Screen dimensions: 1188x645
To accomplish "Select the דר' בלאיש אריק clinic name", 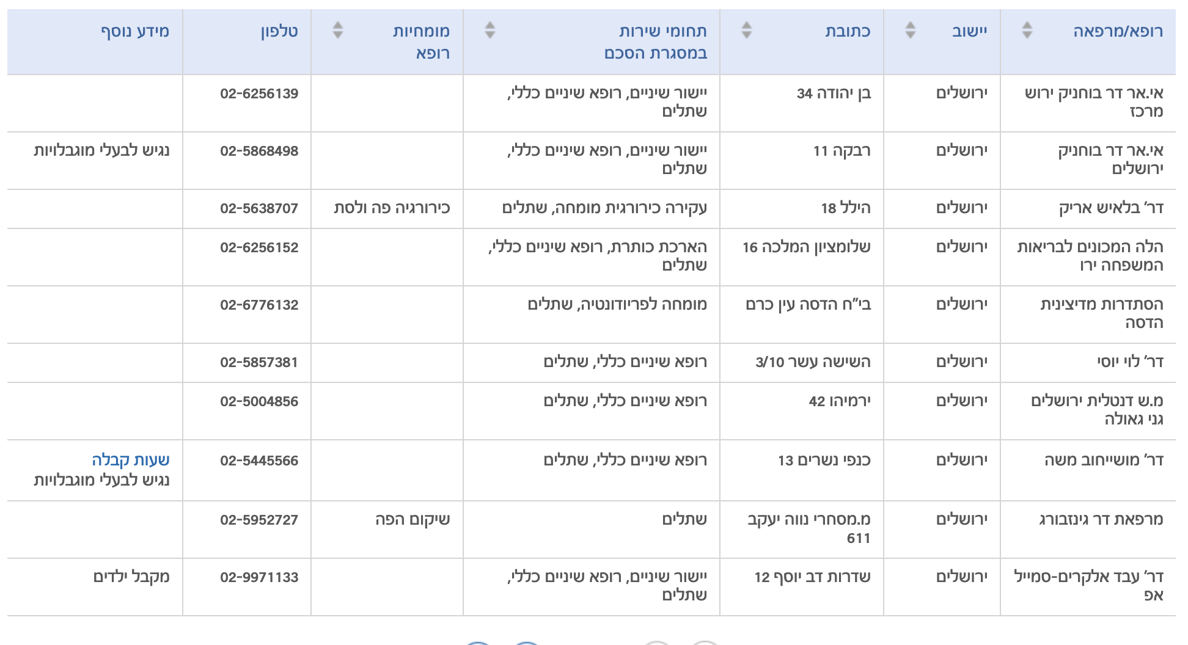I will [1110, 208].
